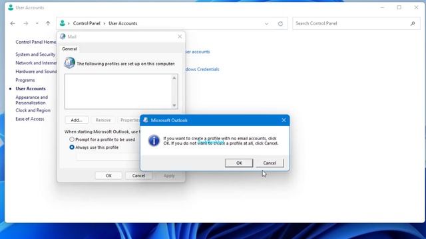
Task: Open recent locations dropdown arrow
Action: (37, 23)
